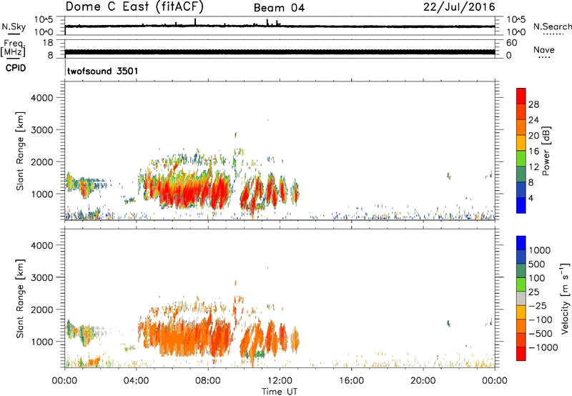
Task: Click the '3000' tick in power panel
Action: pos(42,130)
